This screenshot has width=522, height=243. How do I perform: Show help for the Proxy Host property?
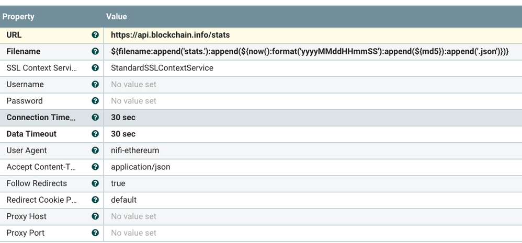tap(95, 216)
